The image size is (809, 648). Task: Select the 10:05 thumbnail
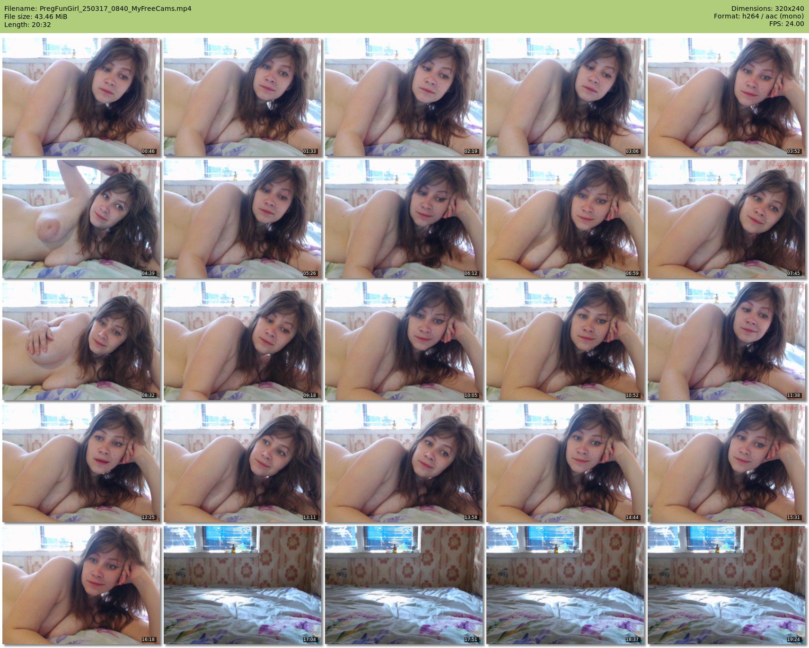(x=404, y=341)
